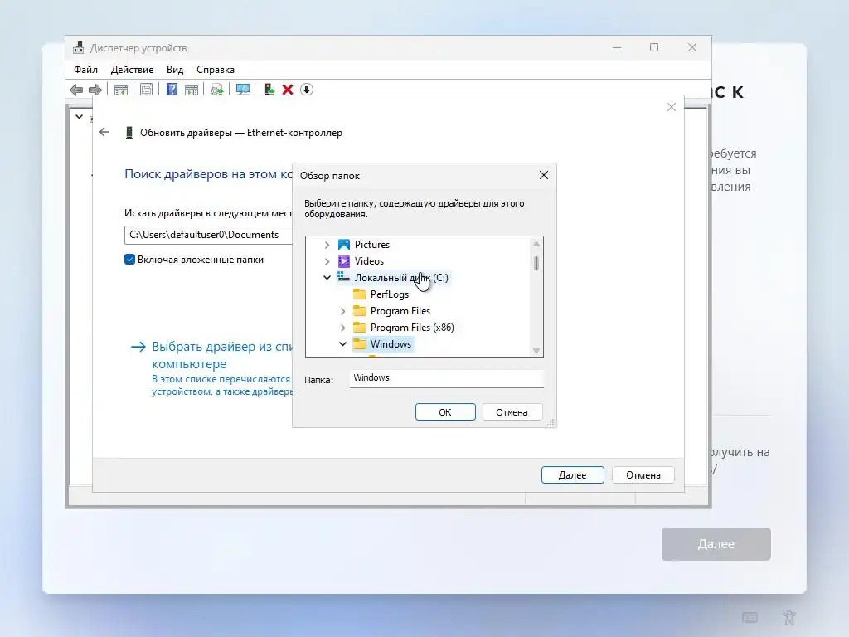Collapse the 'Локальный диск (C:)' node

tap(327, 277)
